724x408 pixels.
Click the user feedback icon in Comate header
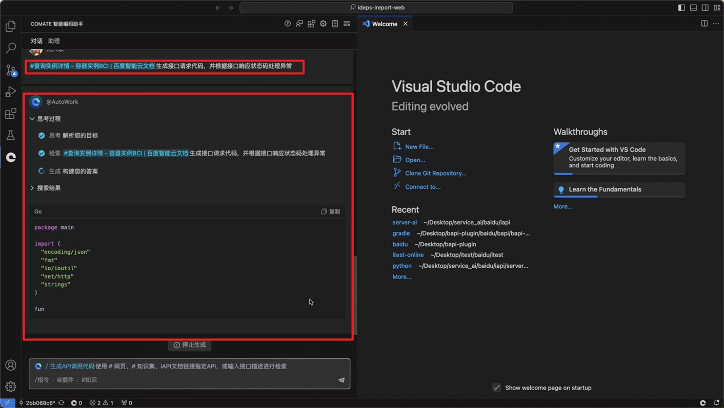click(x=299, y=24)
